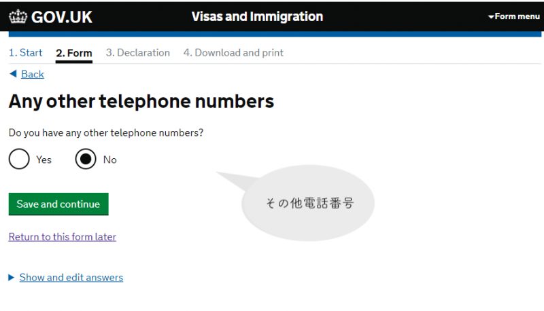Viewport: 544px width, 311px height.
Task: Click the Visas and Immigration title
Action: click(257, 16)
